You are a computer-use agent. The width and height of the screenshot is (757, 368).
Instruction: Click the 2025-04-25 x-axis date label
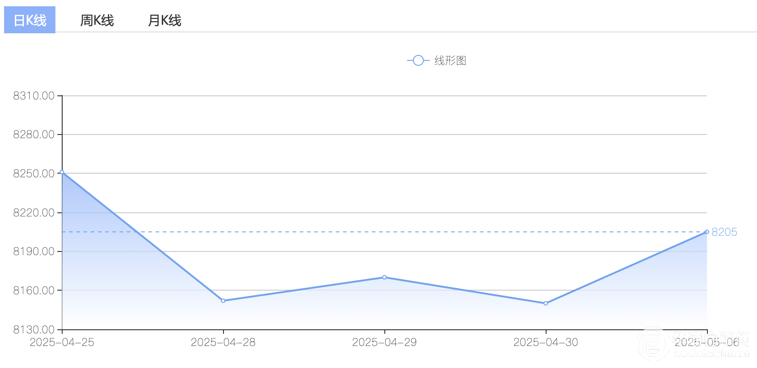[62, 342]
